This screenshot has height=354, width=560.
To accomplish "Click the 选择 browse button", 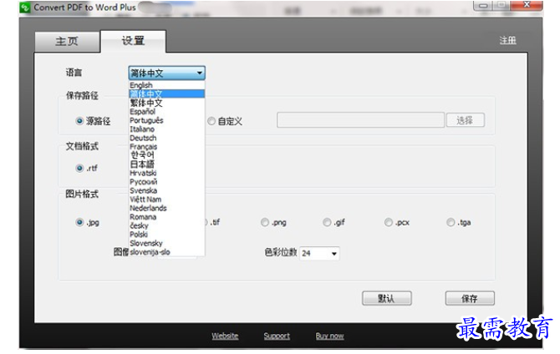I will click(465, 120).
